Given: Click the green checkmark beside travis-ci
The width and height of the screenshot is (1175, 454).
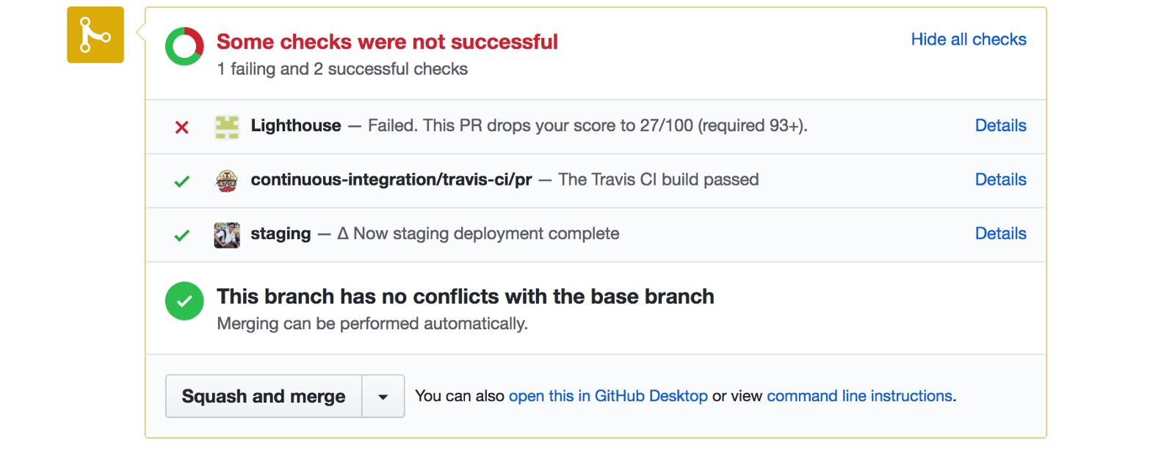Looking at the screenshot, I should tap(182, 181).
